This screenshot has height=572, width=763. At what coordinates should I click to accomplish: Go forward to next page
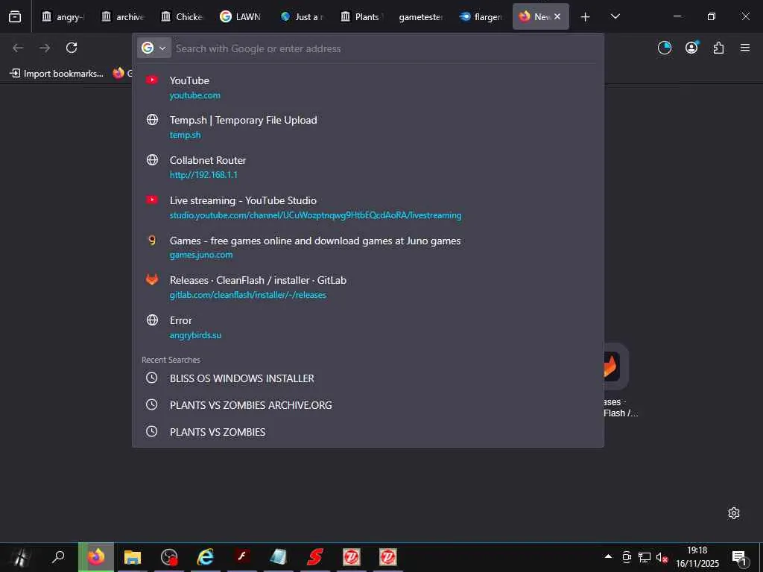click(45, 48)
